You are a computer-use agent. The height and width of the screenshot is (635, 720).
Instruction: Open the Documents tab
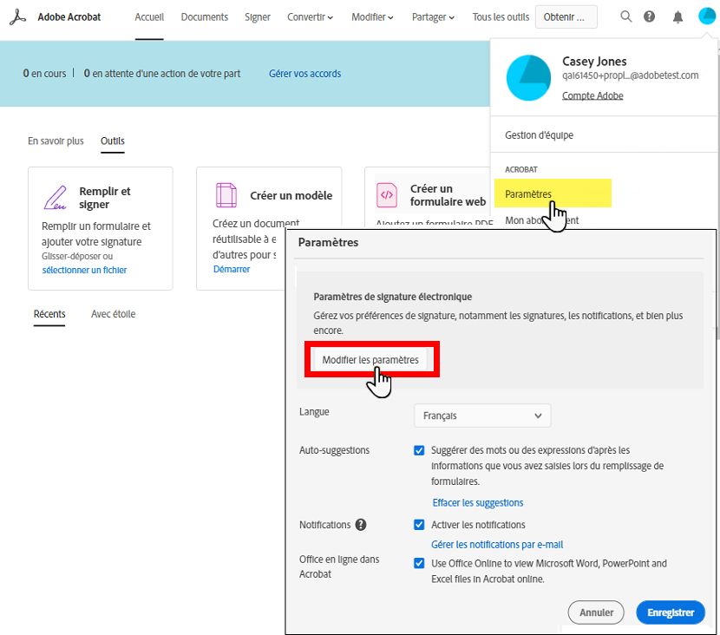click(205, 17)
